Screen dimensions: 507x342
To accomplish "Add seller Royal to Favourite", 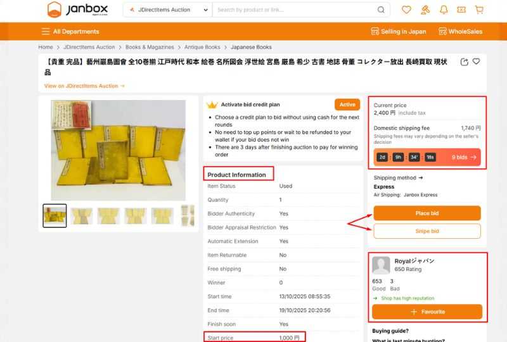I will 427,312.
